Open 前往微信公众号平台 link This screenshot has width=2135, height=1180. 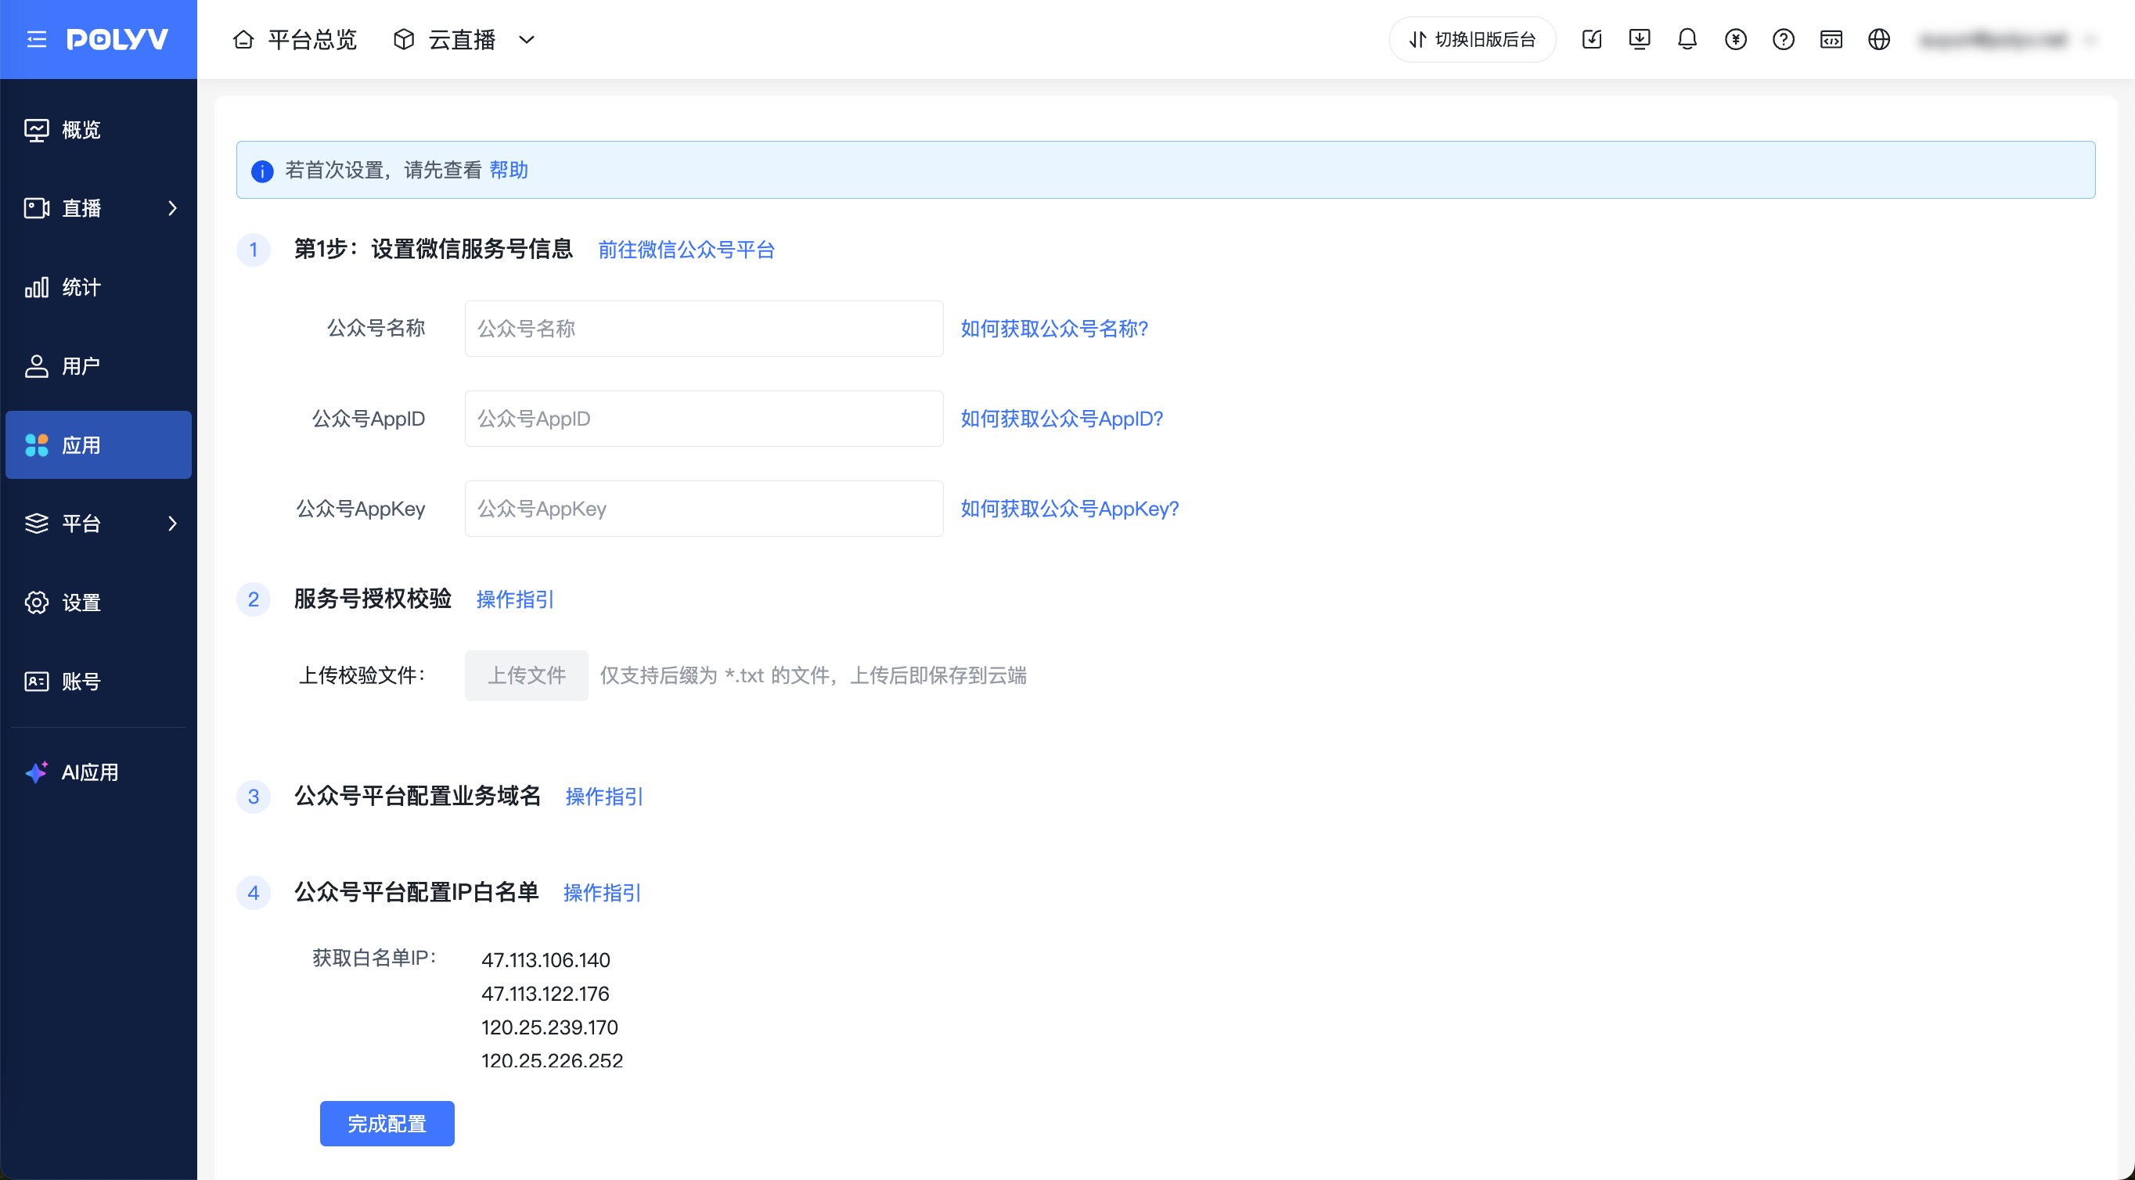[x=686, y=250]
